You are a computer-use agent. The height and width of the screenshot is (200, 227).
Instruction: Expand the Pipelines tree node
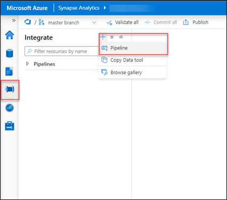click(x=28, y=64)
